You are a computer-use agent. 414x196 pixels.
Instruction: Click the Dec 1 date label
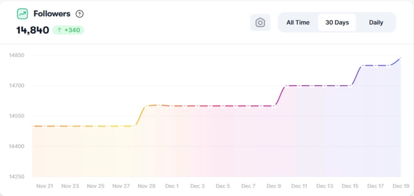(x=172, y=186)
